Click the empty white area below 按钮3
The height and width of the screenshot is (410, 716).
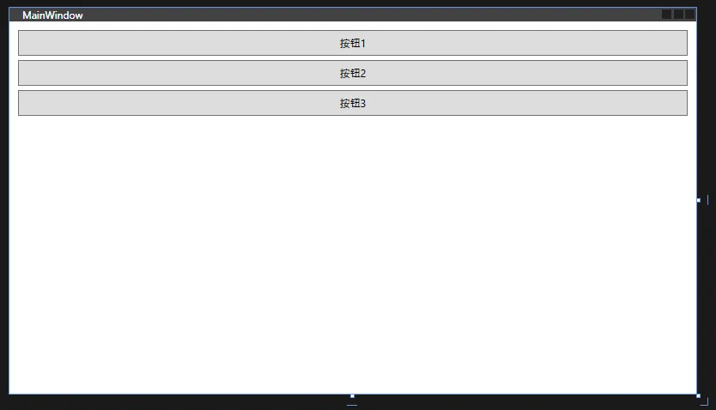(353, 255)
